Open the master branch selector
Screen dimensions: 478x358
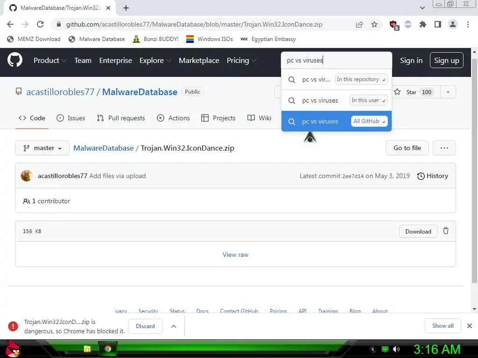[x=42, y=148]
